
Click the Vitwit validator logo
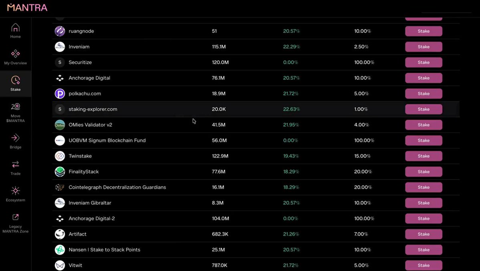click(60, 265)
